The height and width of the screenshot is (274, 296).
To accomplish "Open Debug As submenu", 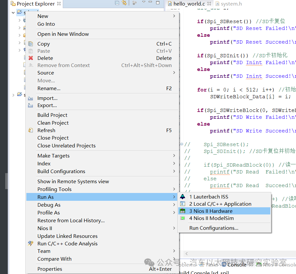I will [x=102, y=205].
